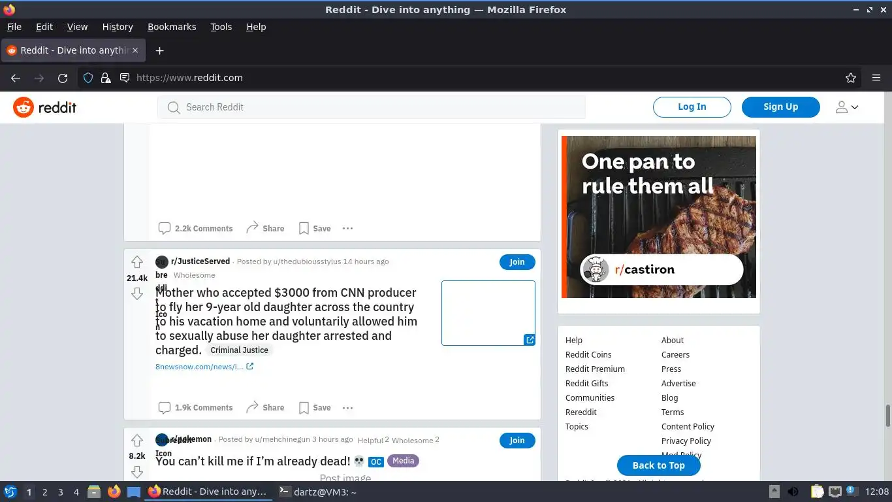Screen dimensions: 892x502
Task: Open the system start menu icon
Action: (x=10, y=492)
